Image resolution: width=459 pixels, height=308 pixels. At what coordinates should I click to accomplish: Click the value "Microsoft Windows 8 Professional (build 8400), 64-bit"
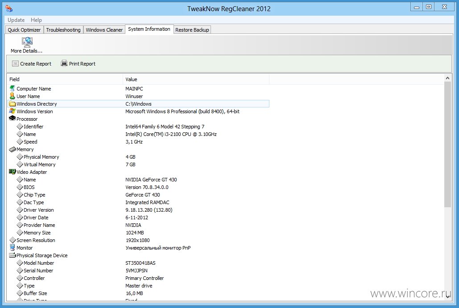(x=182, y=111)
